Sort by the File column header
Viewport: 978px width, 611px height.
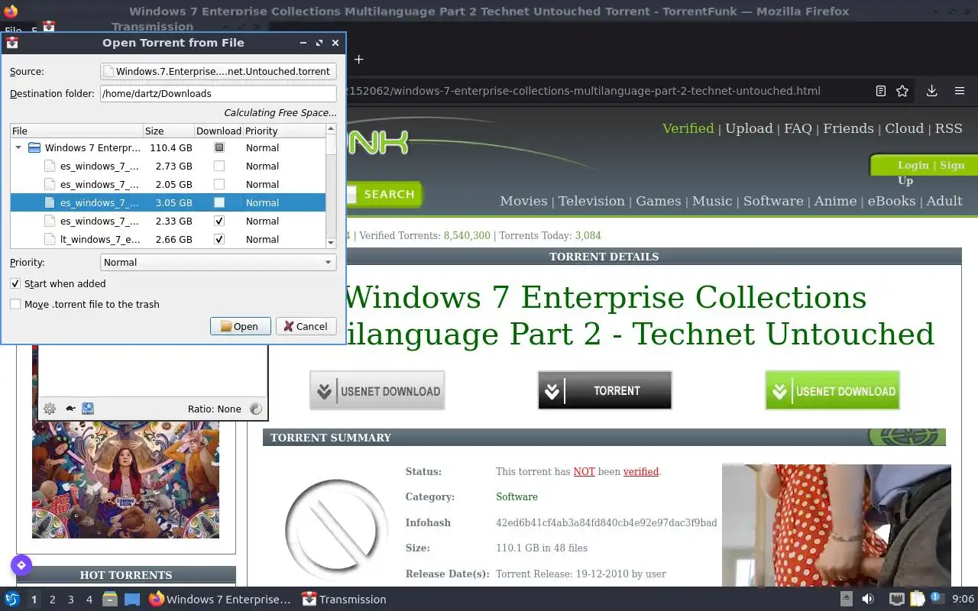pos(76,131)
